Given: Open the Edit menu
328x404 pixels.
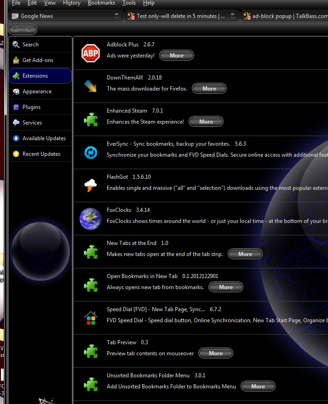Looking at the screenshot, I should (x=32, y=3).
